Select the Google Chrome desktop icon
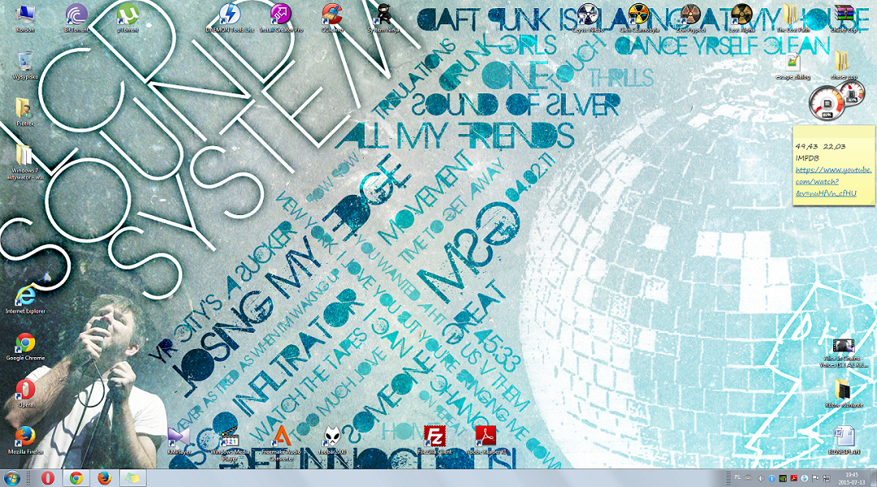877x487 pixels. pos(25,347)
